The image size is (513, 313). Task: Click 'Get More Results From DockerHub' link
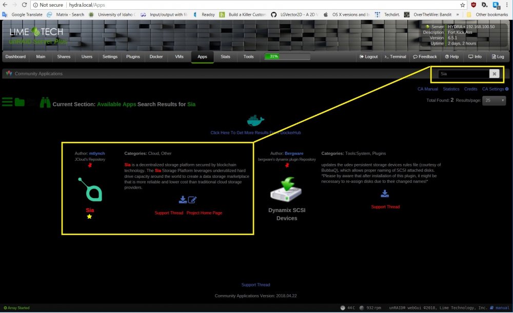[x=255, y=133]
